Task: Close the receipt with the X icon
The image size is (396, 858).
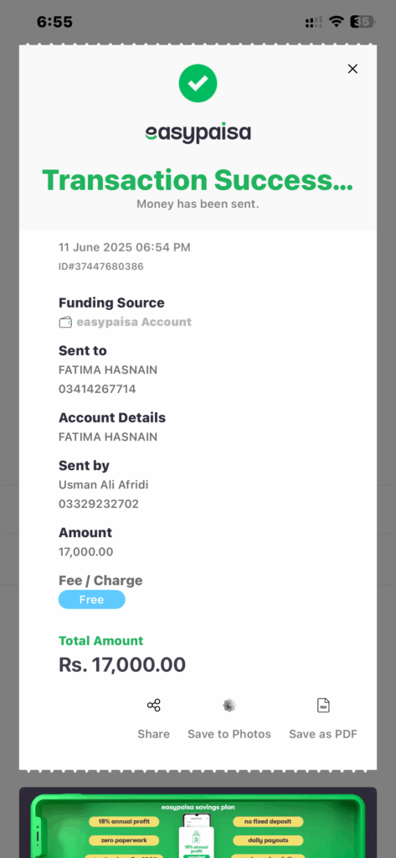Action: (352, 69)
